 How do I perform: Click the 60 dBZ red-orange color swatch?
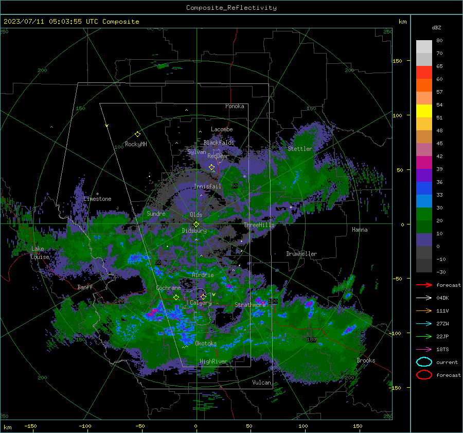424,73
